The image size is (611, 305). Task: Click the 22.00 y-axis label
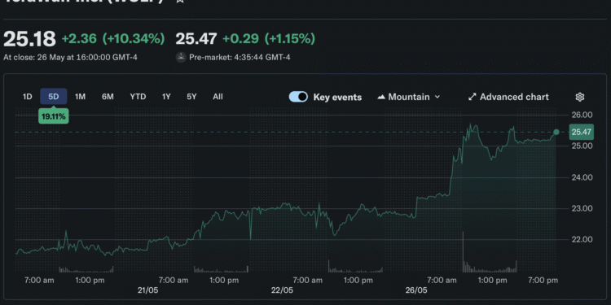tap(582, 239)
